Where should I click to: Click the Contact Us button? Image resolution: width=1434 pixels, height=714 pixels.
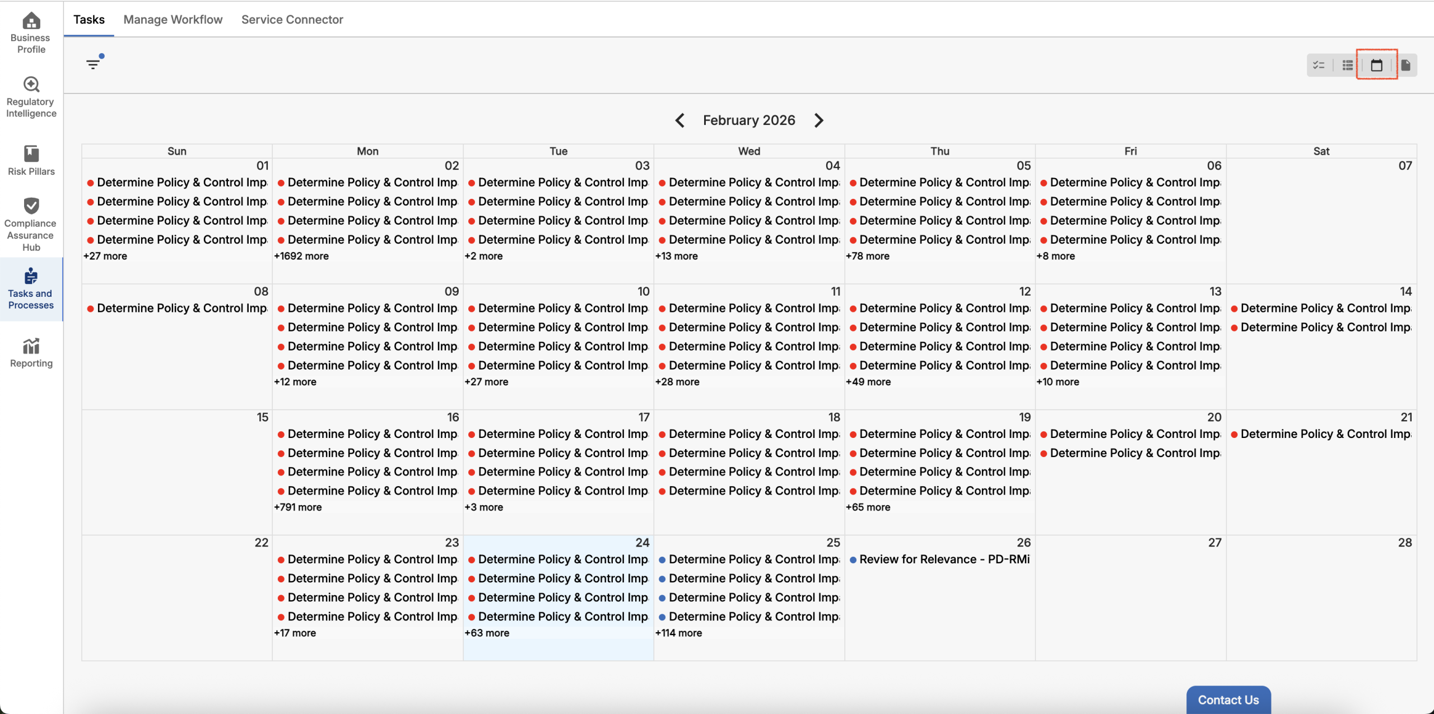[x=1228, y=699]
